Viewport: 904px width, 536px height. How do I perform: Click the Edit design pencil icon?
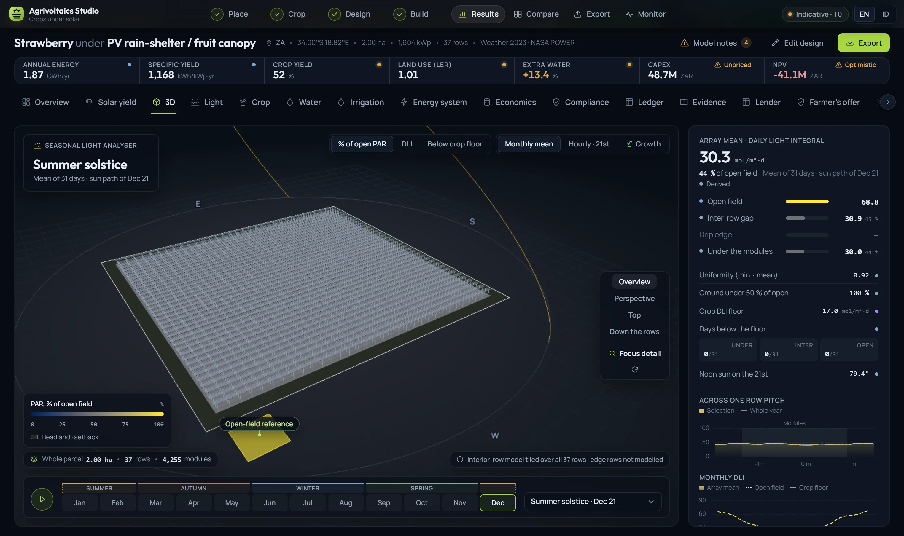coord(775,43)
